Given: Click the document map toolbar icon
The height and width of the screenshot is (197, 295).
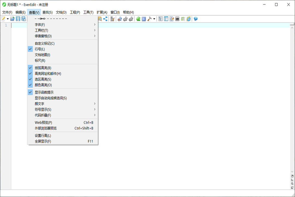Looking at the screenshot, I should (167, 19).
